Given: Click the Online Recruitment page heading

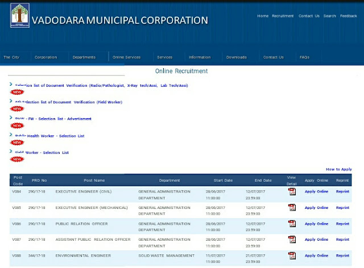Looking at the screenshot, I should coord(181,71).
